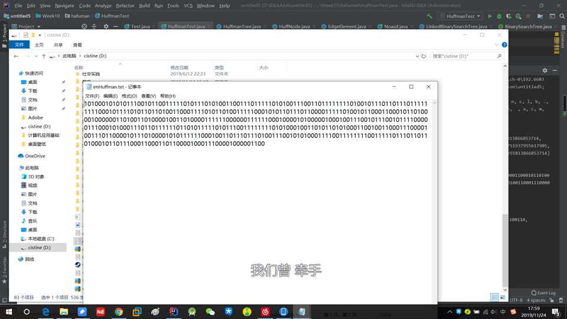Run HuffmanTest with the green play icon
567x319 pixels.
click(490, 17)
